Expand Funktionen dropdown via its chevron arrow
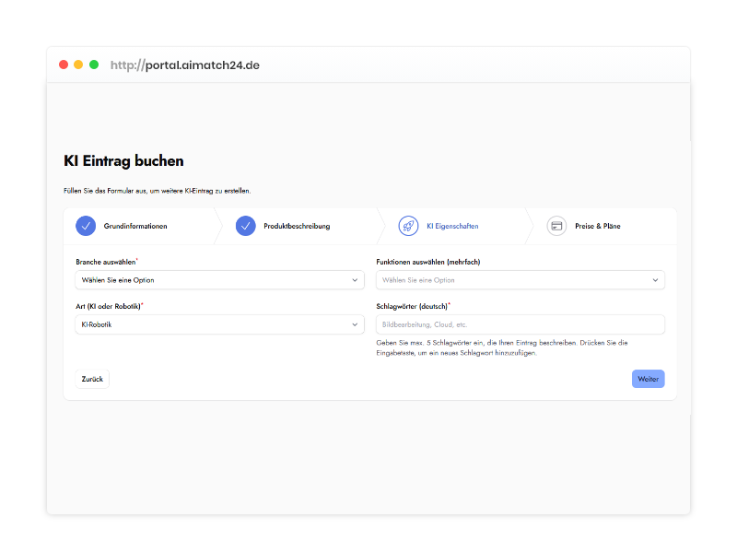737x553 pixels. 656,280
